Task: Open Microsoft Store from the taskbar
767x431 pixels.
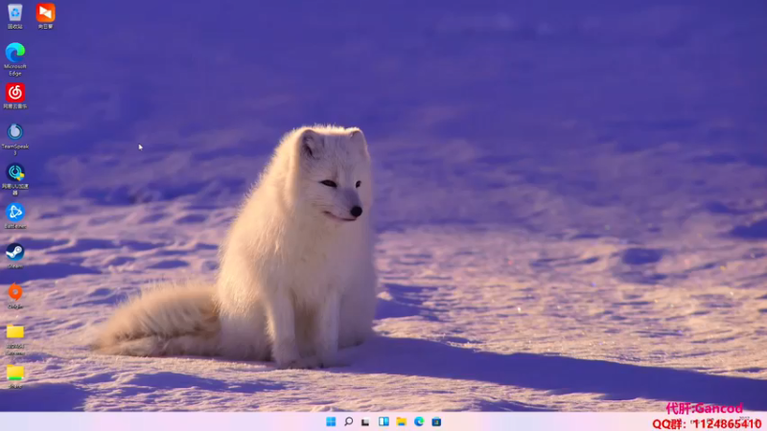Action: click(x=436, y=421)
